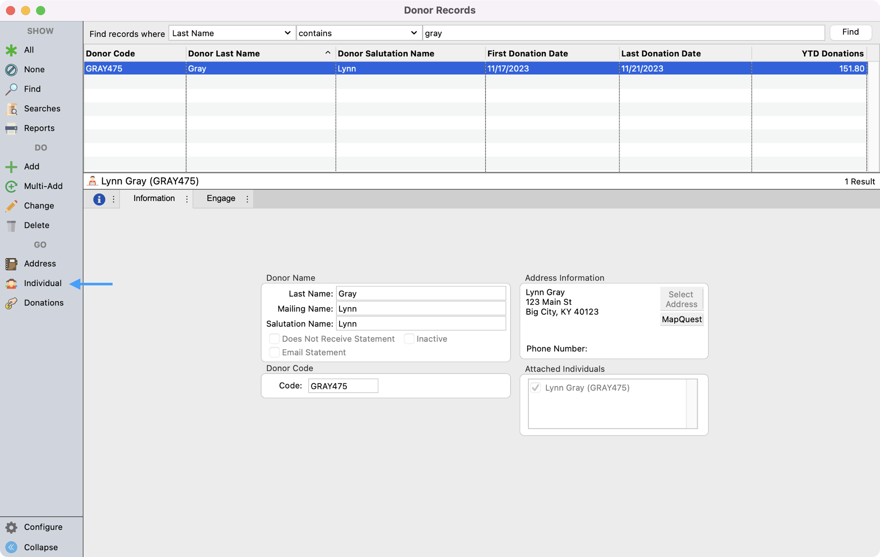Screen dimensions: 880x557
Task: Click the Change pencil icon
Action: coord(11,206)
